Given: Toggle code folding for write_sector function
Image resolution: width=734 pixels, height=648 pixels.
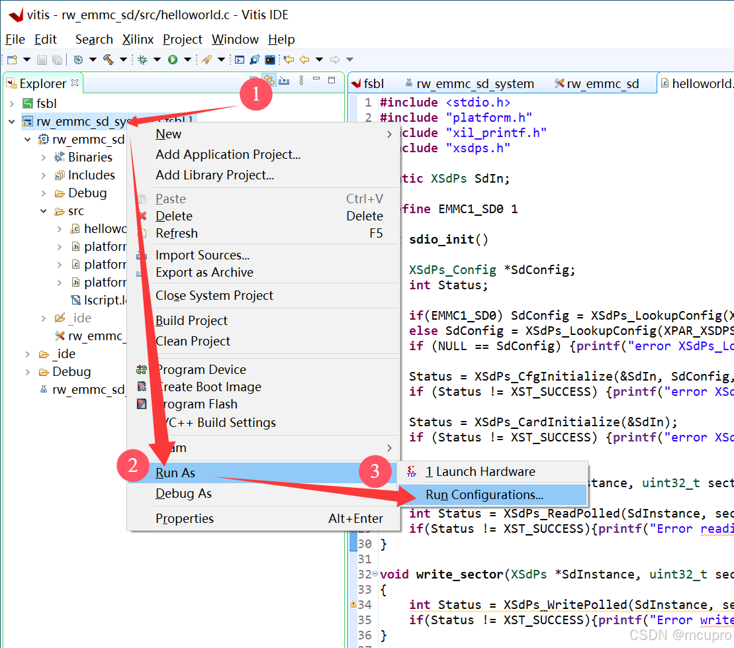Looking at the screenshot, I should pos(375,574).
